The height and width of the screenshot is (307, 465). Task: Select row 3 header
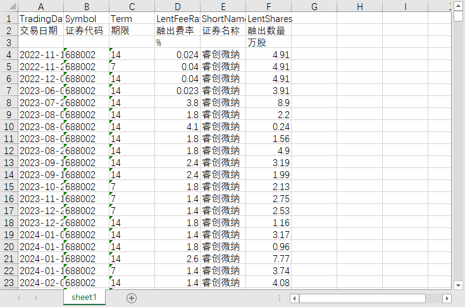pos(9,42)
